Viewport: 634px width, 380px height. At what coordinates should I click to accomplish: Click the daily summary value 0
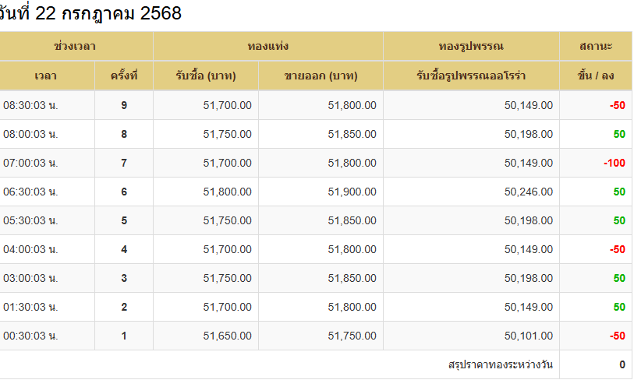622,364
